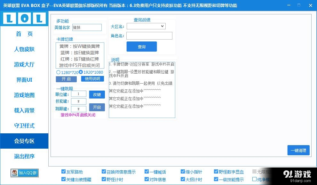Click note 3 请勿切牌和跳眼一起使用

141,84
